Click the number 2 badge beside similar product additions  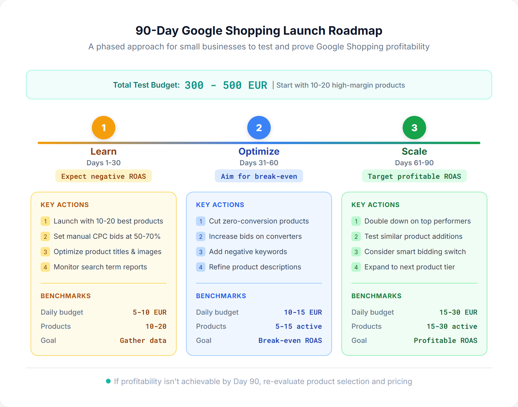tap(356, 236)
